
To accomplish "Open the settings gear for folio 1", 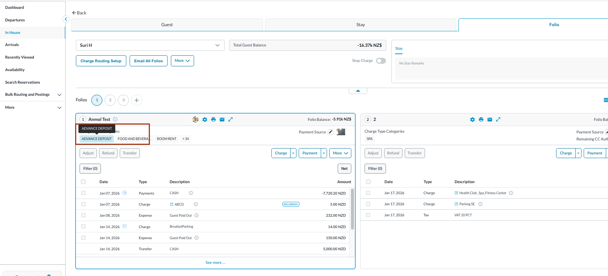I will pos(205,119).
